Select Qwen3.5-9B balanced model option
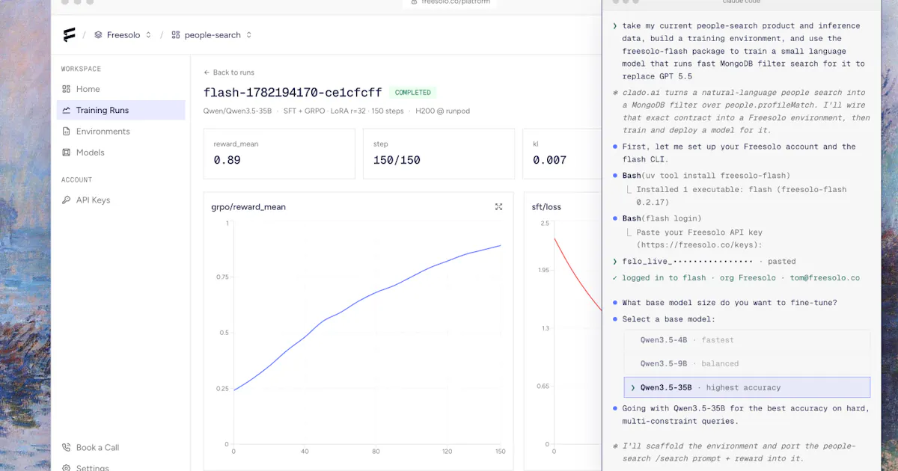This screenshot has width=898, height=471. 747,364
